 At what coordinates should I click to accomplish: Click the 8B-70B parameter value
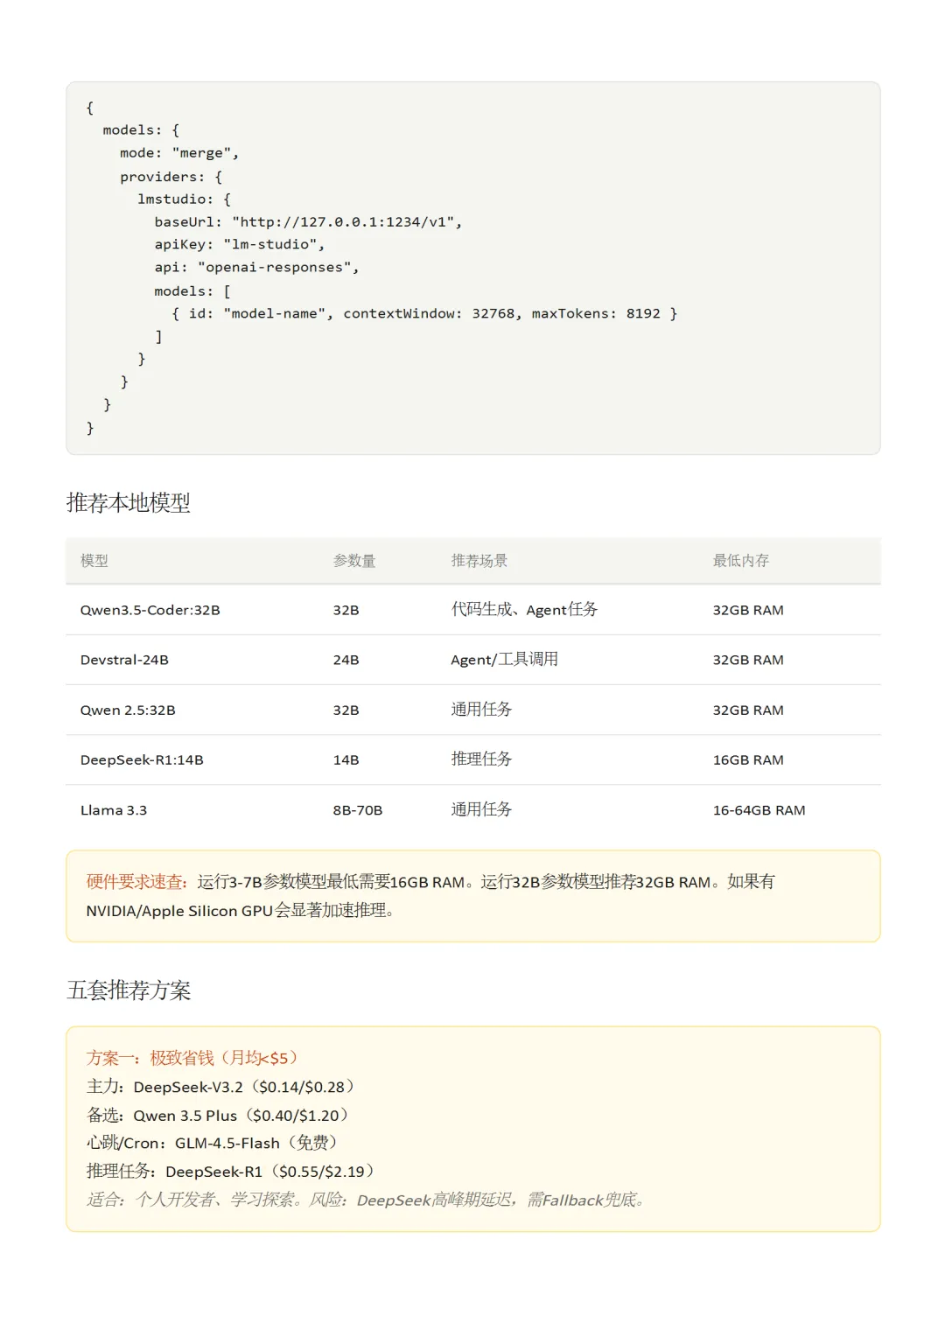(358, 810)
